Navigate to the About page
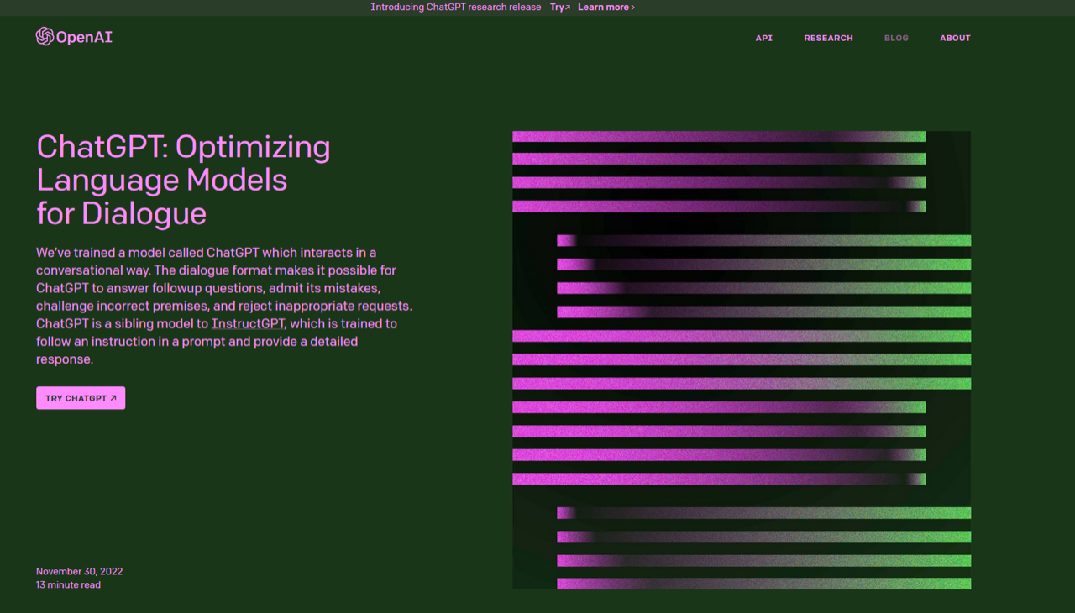 click(x=955, y=38)
